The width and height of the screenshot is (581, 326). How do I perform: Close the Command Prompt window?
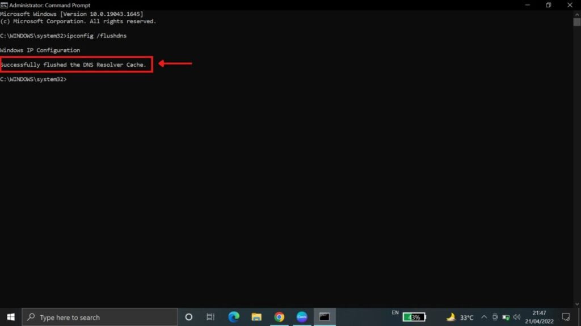pyautogui.click(x=570, y=5)
